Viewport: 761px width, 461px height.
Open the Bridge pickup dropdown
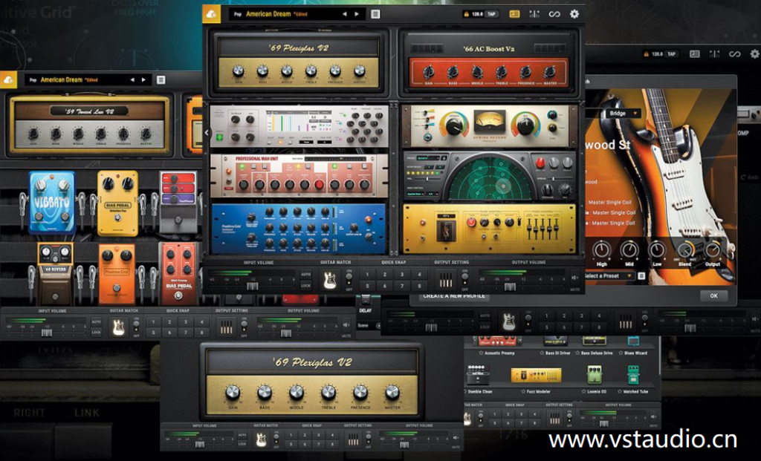623,114
